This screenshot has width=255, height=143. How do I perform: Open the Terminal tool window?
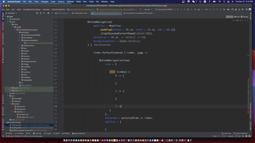point(37,133)
